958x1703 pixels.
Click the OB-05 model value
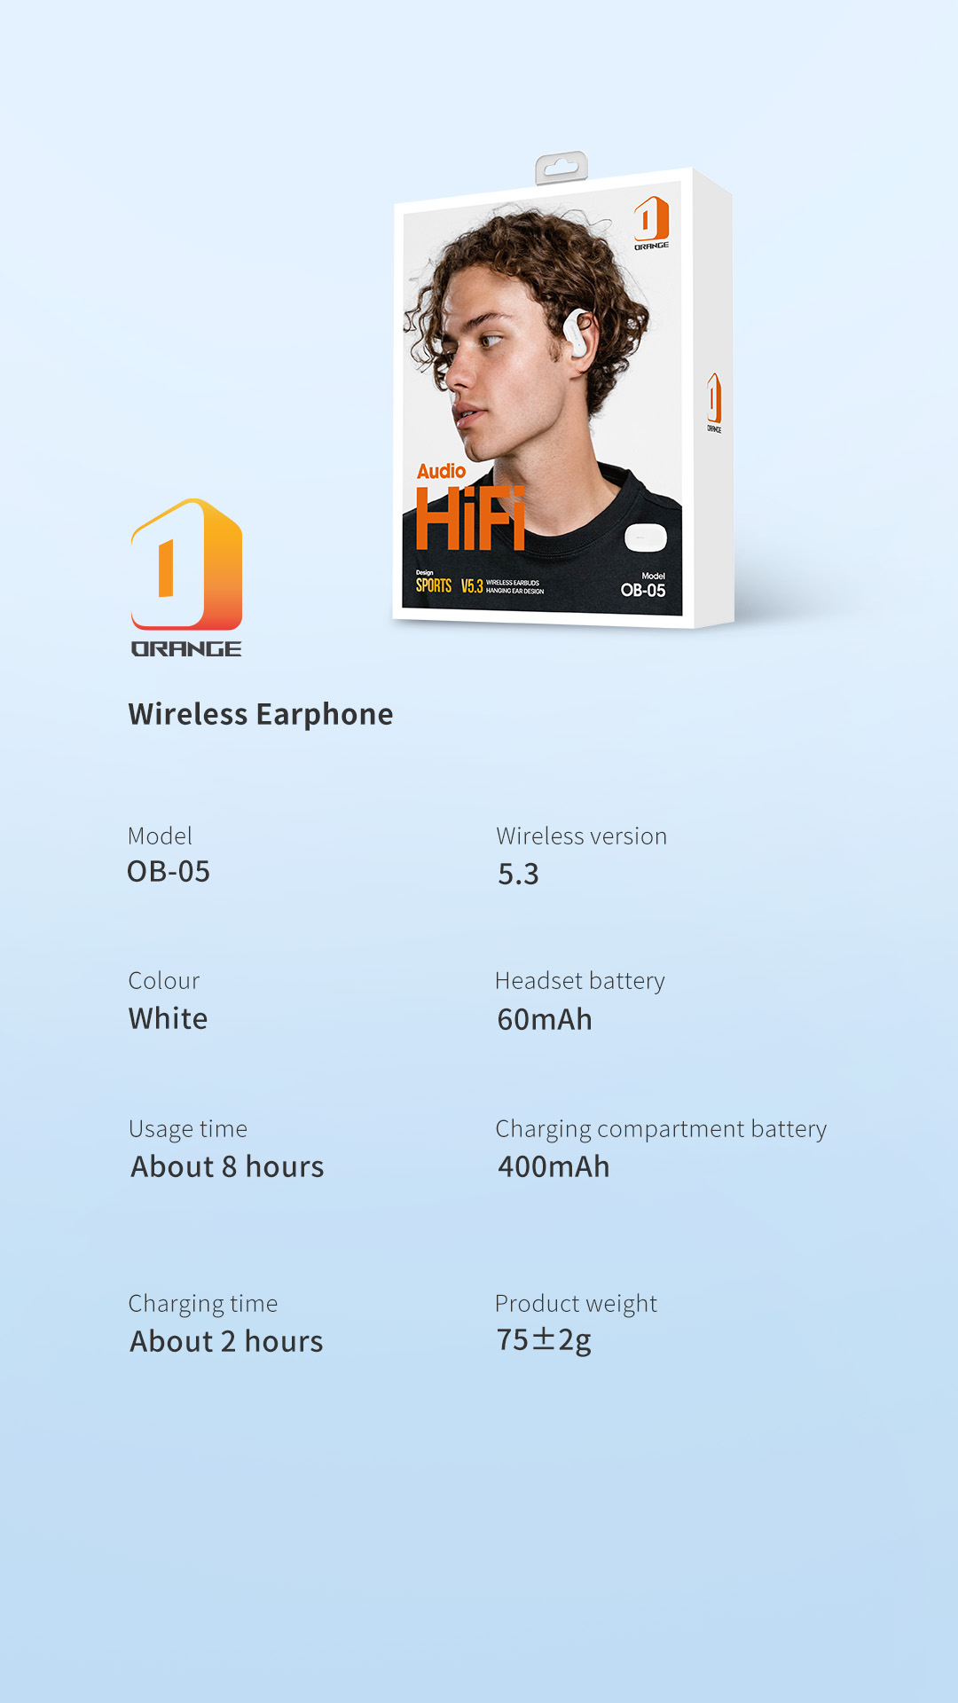pyautogui.click(x=169, y=872)
